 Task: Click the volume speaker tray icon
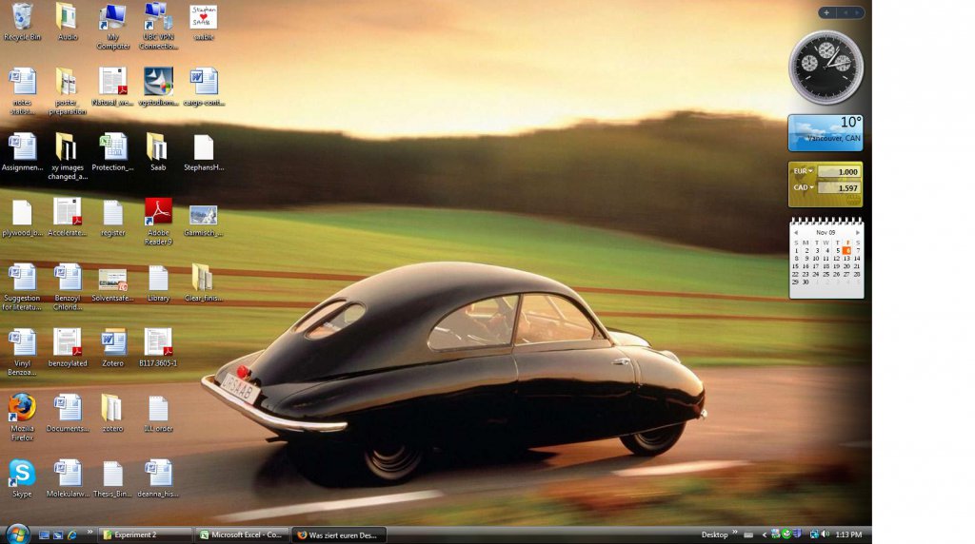[826, 534]
